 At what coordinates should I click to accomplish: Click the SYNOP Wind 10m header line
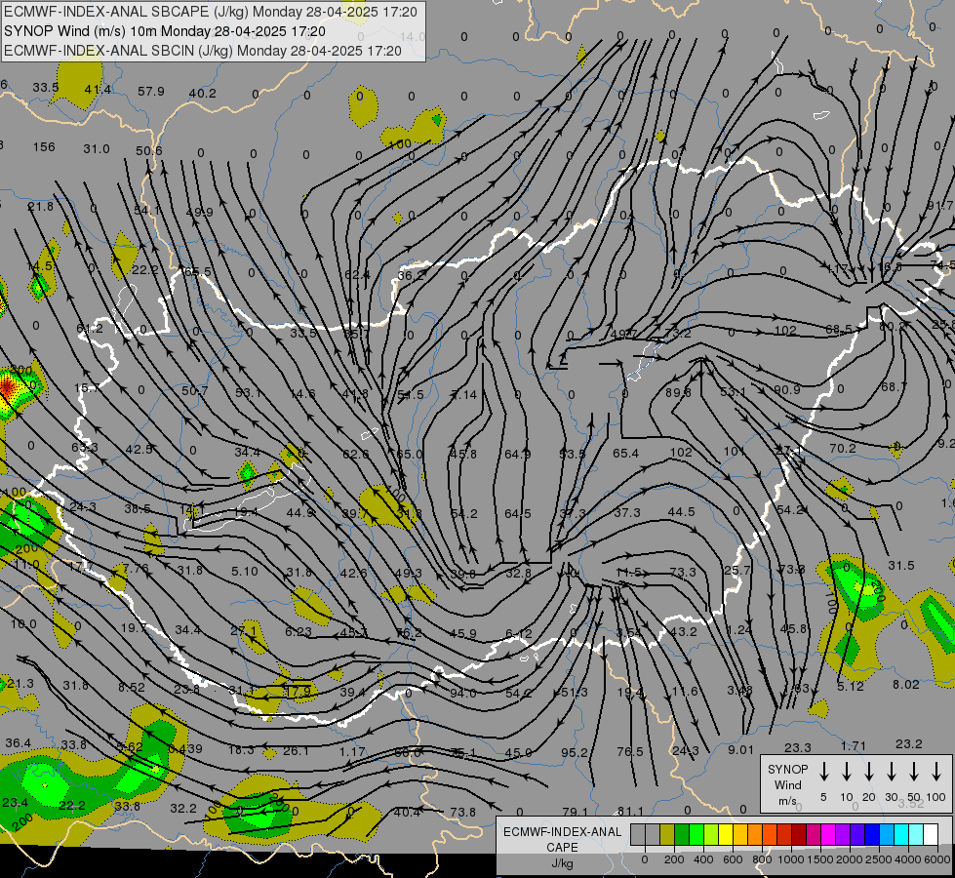(165, 31)
